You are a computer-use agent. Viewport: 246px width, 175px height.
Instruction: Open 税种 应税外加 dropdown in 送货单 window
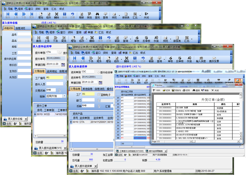click(64, 96)
